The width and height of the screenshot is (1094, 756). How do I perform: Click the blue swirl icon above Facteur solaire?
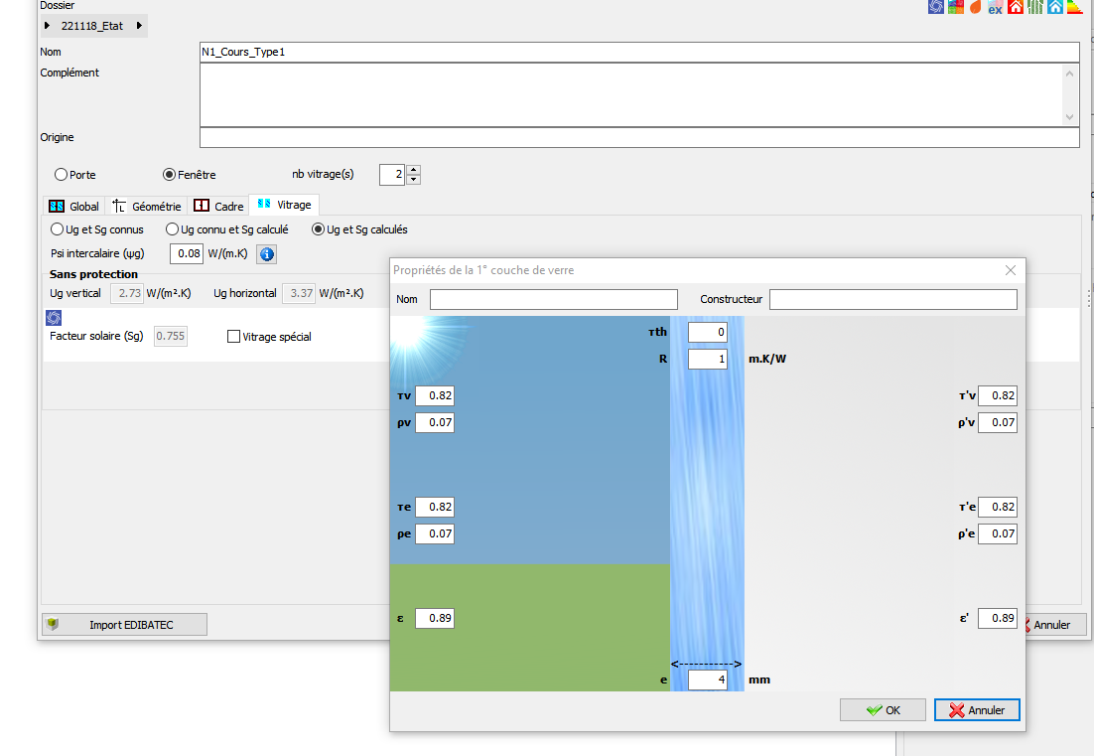coord(55,318)
